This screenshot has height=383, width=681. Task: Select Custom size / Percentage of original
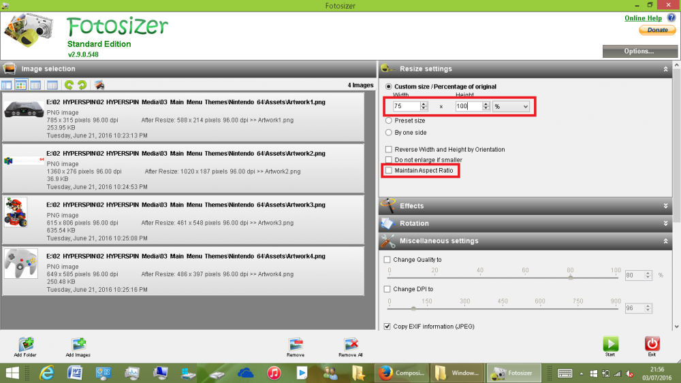[x=389, y=87]
